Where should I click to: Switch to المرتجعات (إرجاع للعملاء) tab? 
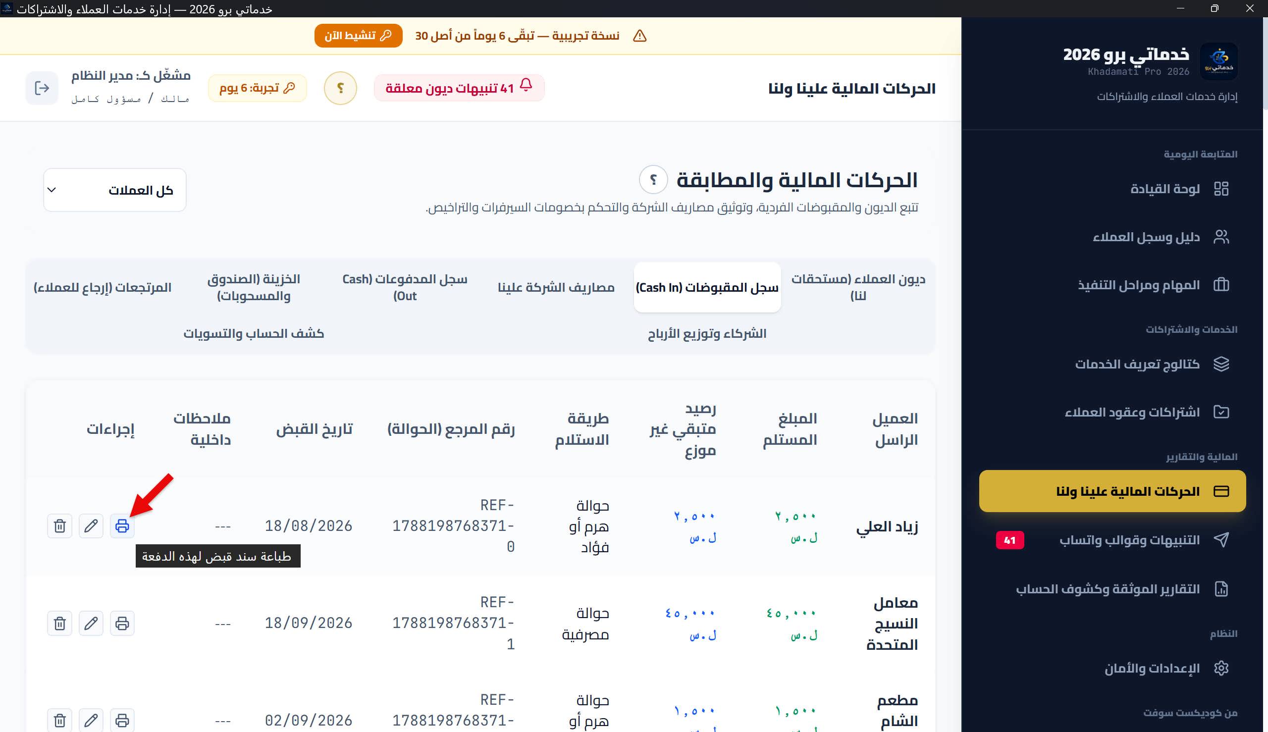pos(103,287)
